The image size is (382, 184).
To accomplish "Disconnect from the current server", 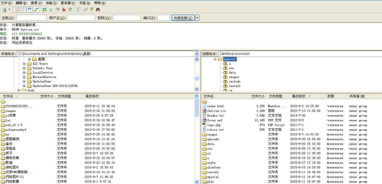I will [64, 9].
